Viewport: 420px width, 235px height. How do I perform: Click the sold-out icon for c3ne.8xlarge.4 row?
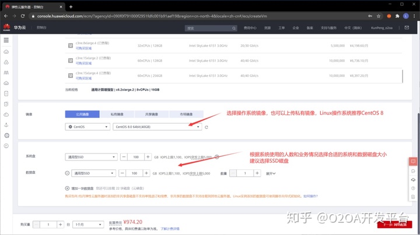(71, 46)
